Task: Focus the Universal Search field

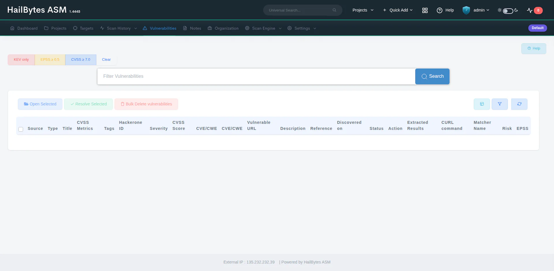Action: pyautogui.click(x=303, y=10)
